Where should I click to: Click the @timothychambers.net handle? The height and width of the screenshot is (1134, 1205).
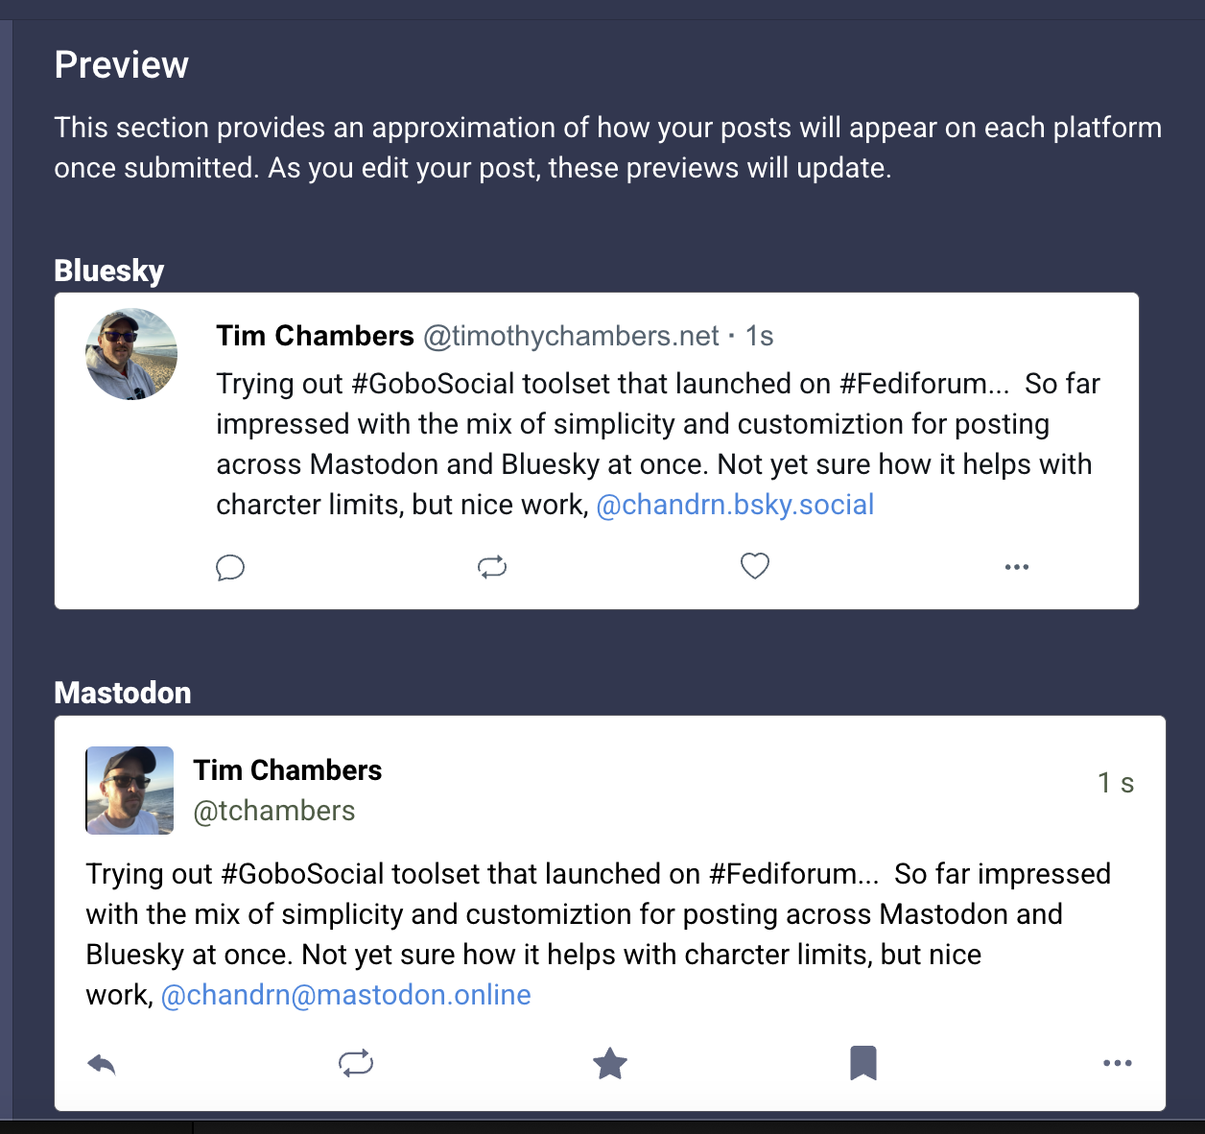coord(571,336)
